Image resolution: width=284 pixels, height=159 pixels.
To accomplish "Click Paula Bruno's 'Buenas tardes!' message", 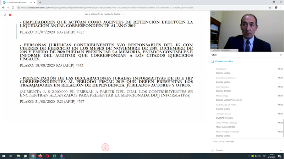I will click(x=223, y=73).
